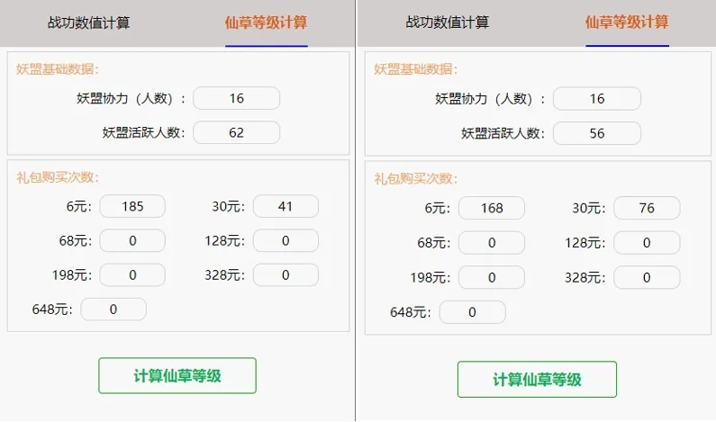This screenshot has height=422, width=716.
Task: Switch to 战功数值计算 tab in left panel
Action: click(x=88, y=22)
